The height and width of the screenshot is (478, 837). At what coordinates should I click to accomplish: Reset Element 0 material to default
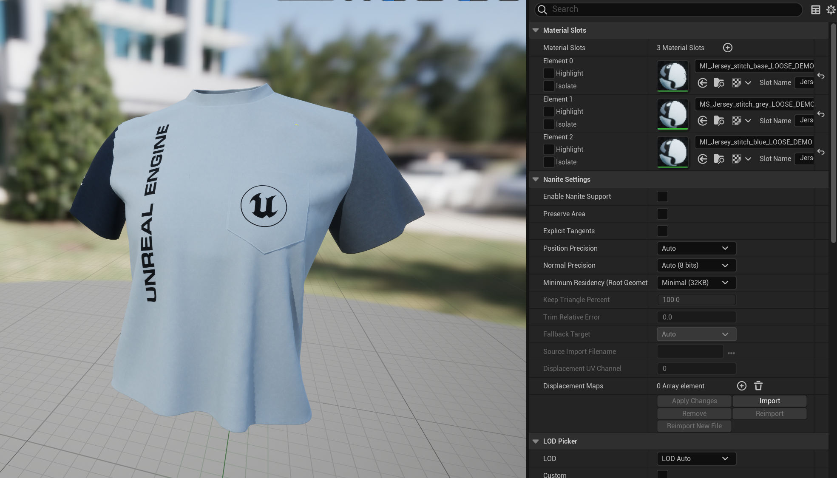tap(821, 76)
